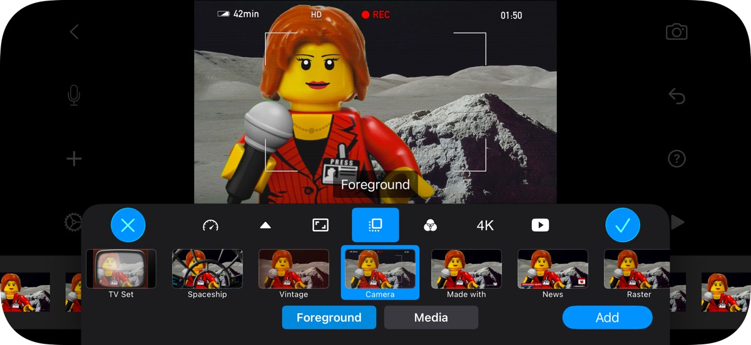Tap the microphone record audio icon
The width and height of the screenshot is (751, 345).
74,96
